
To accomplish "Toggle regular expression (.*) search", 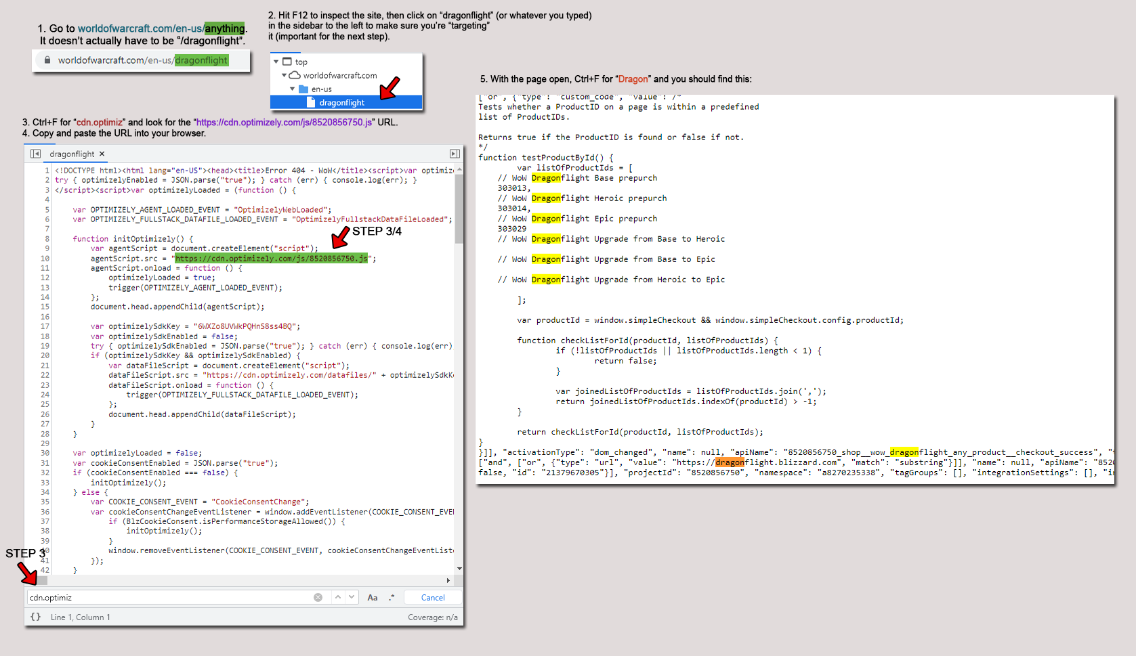I will [392, 597].
